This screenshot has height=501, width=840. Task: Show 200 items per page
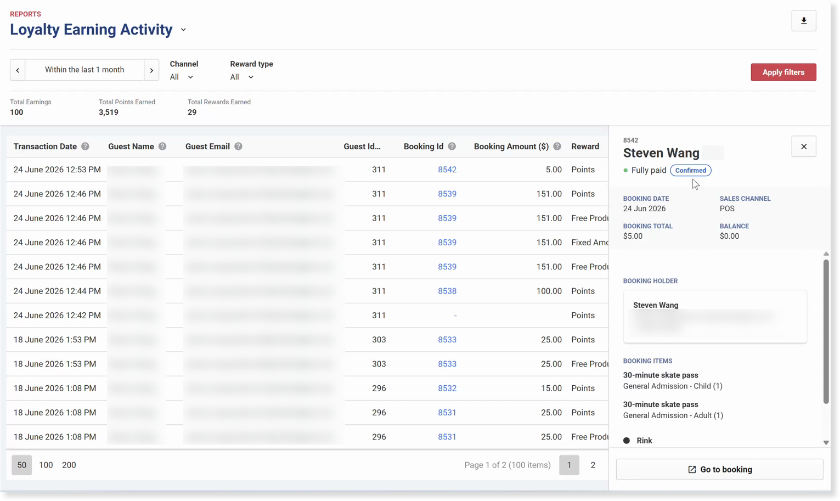(69, 465)
